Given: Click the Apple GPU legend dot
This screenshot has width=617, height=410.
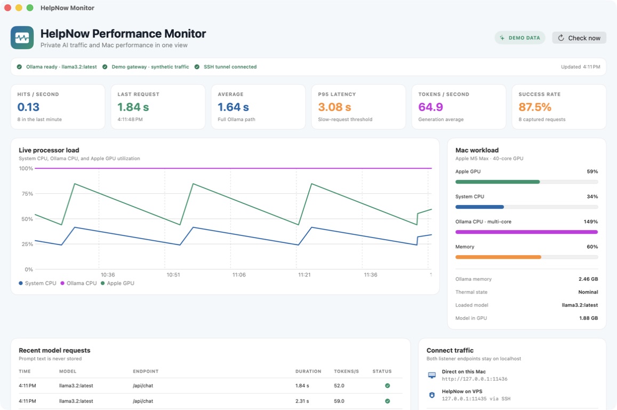Looking at the screenshot, I should point(103,283).
